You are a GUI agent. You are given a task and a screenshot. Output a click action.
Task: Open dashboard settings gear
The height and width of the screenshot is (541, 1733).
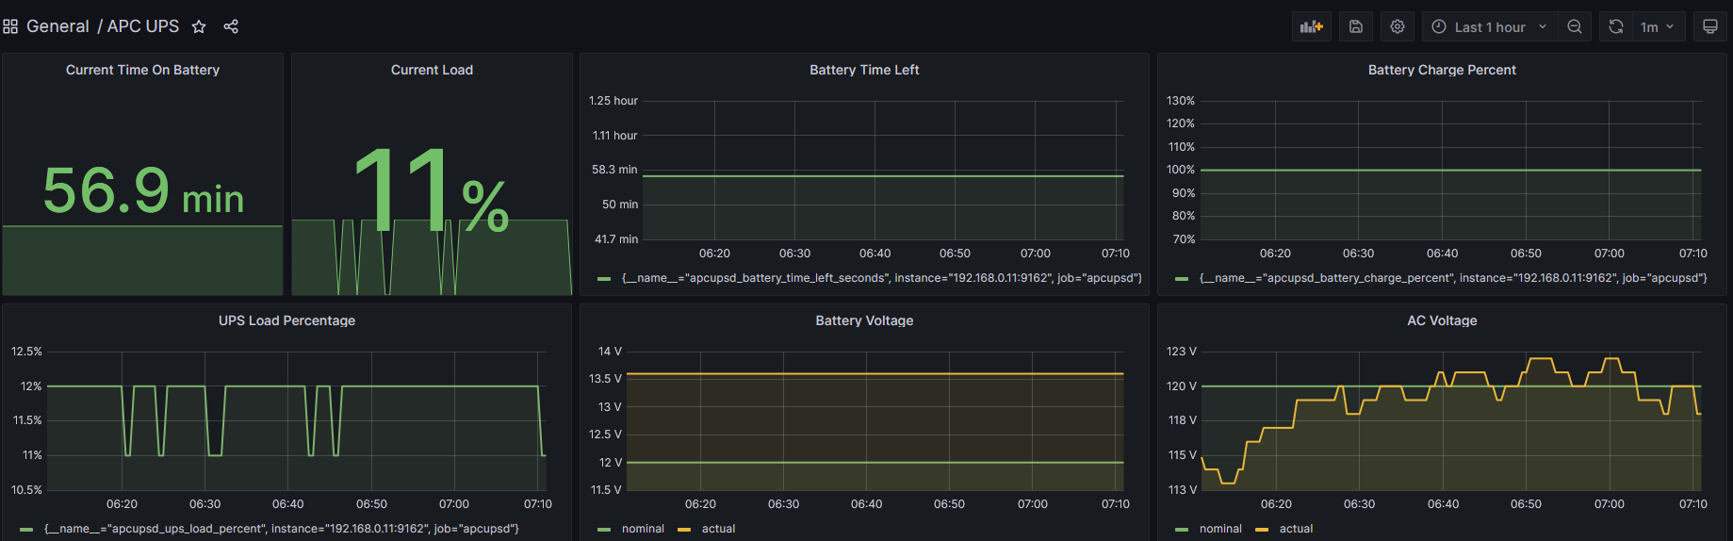[1398, 26]
